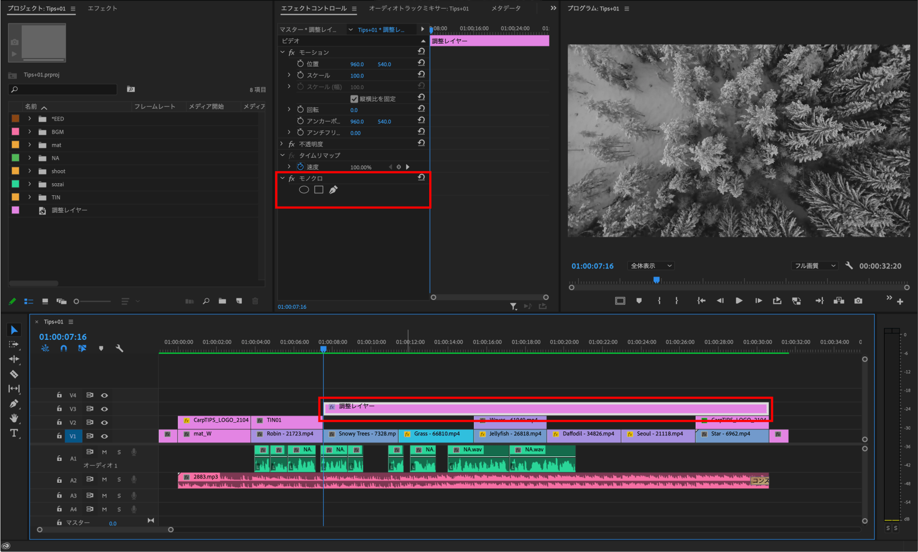
Task: Select the Type tool
Action: point(14,433)
